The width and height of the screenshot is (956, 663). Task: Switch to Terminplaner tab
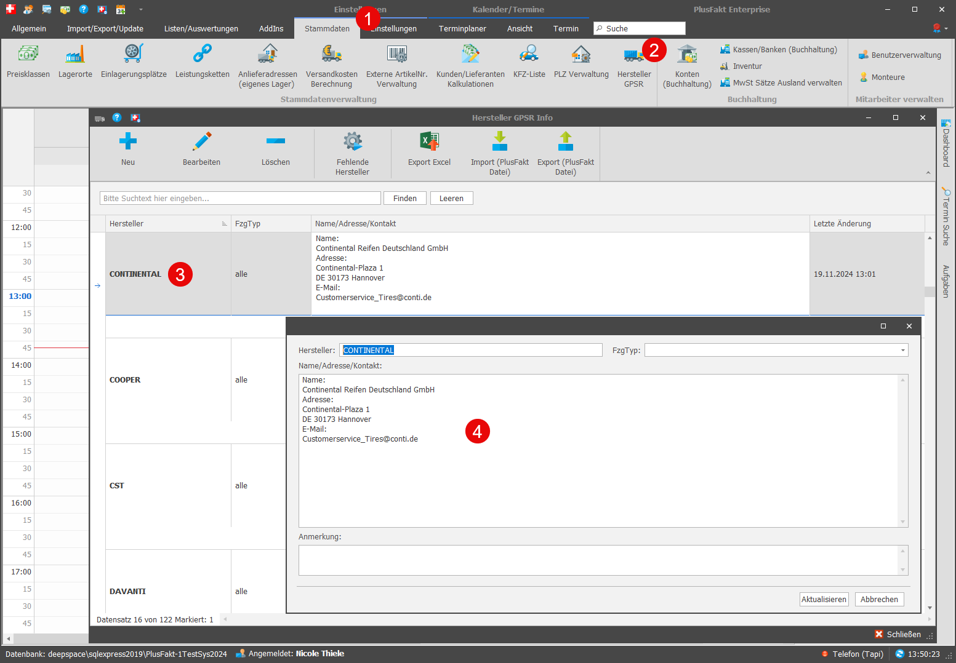pos(462,28)
